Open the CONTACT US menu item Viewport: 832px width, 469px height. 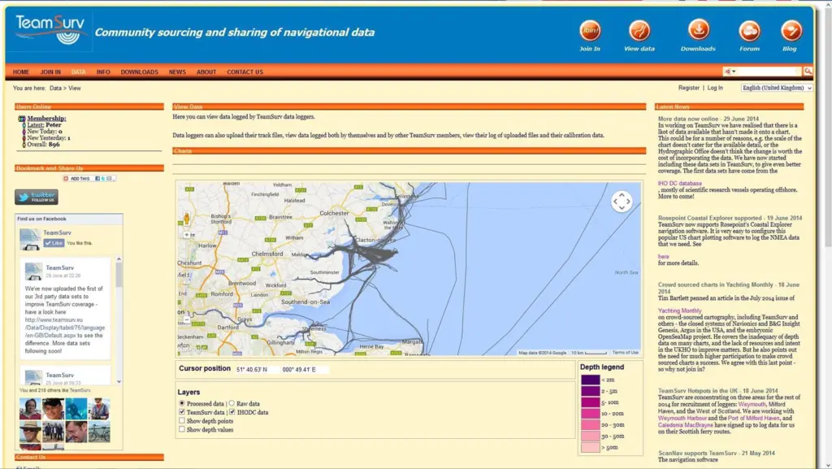(x=245, y=72)
